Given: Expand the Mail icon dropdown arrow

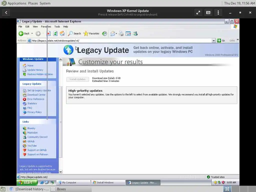Looking at the screenshot, I should (116, 34).
